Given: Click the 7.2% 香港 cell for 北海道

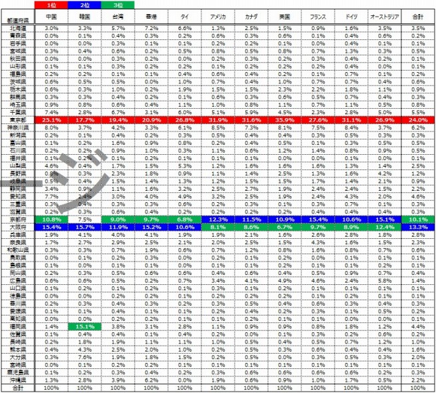Looking at the screenshot, I should [x=151, y=28].
